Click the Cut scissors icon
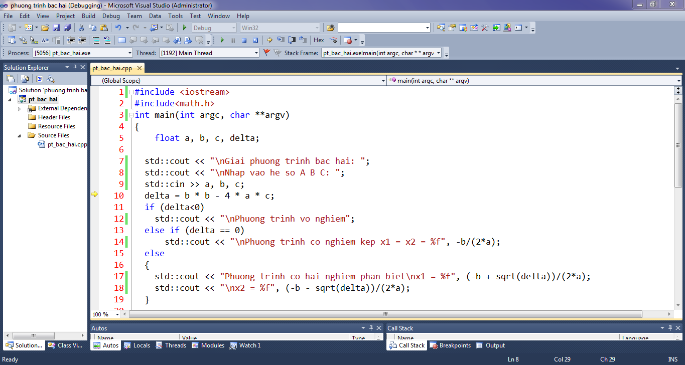The height and width of the screenshot is (365, 685). pos(81,28)
